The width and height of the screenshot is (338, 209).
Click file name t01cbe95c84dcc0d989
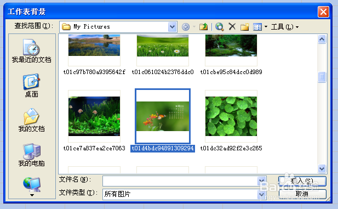(x=231, y=72)
